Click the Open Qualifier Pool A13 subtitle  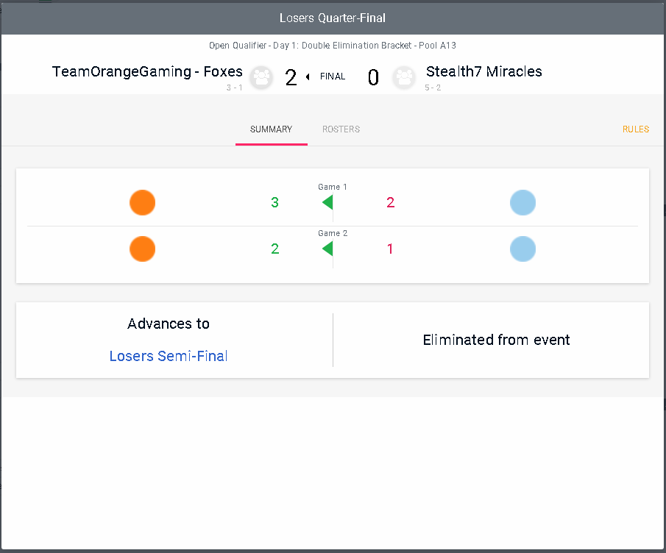point(333,46)
